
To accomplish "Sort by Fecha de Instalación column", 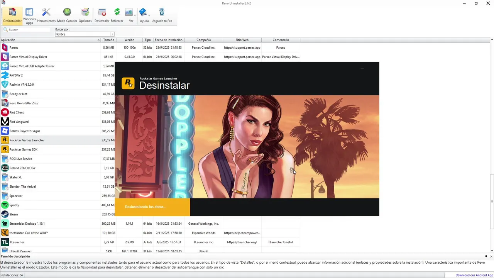I will coord(169,40).
